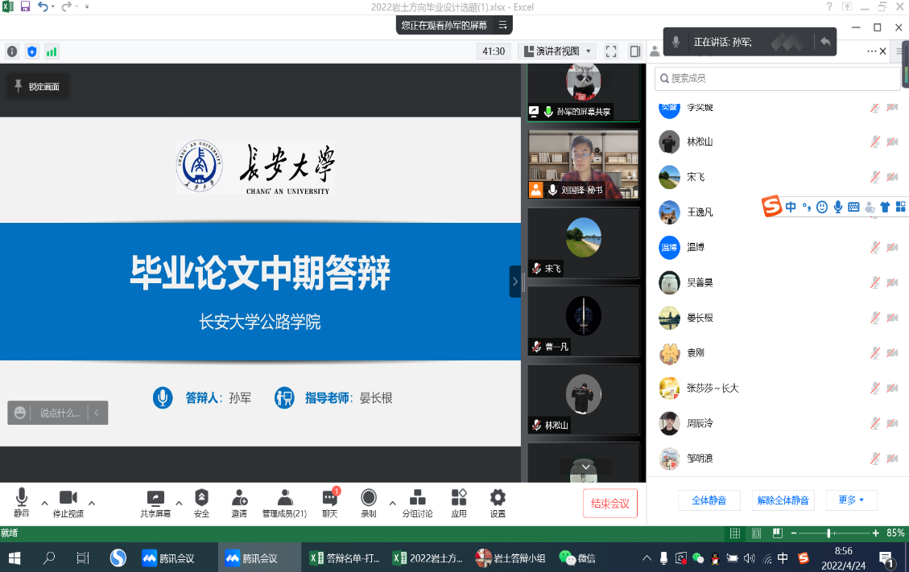Click the Excel zoom slider
909x572 pixels.
click(829, 533)
